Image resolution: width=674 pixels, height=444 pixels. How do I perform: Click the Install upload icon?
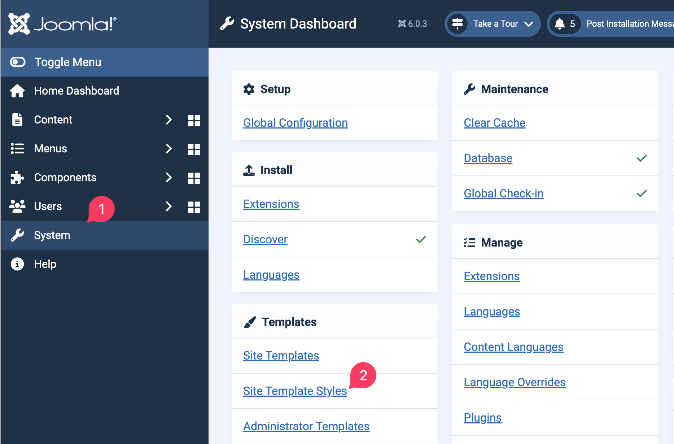tap(249, 170)
